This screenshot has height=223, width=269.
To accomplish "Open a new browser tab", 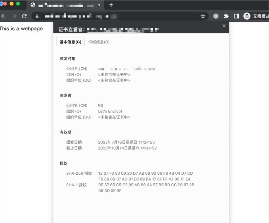I will [111, 5].
